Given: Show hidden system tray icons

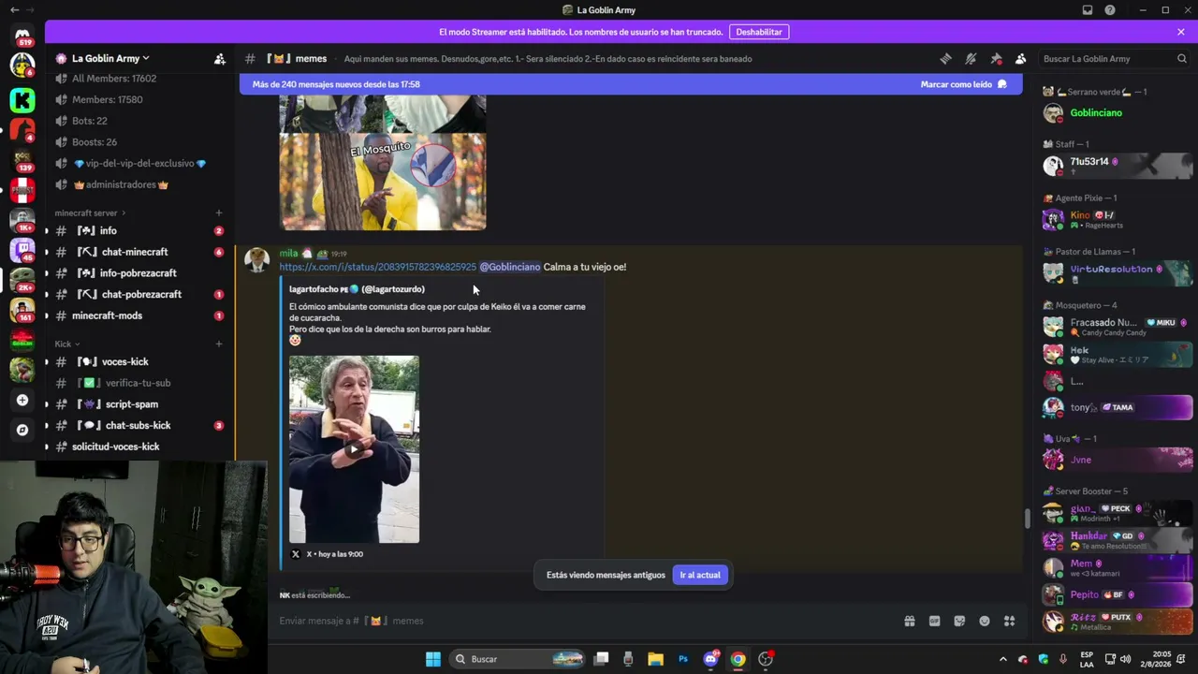Looking at the screenshot, I should (1003, 659).
